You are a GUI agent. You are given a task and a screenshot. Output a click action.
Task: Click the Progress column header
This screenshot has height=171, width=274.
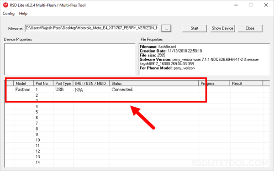(x=214, y=83)
